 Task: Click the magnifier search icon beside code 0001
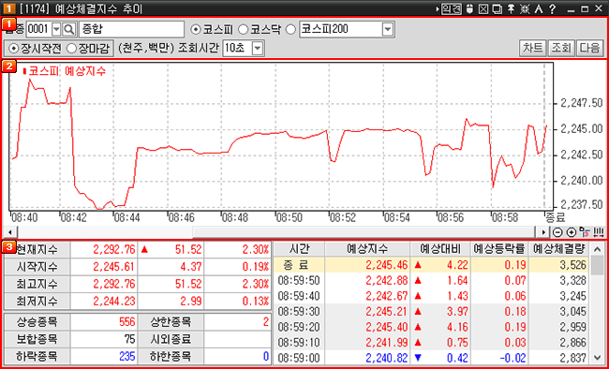click(x=69, y=29)
